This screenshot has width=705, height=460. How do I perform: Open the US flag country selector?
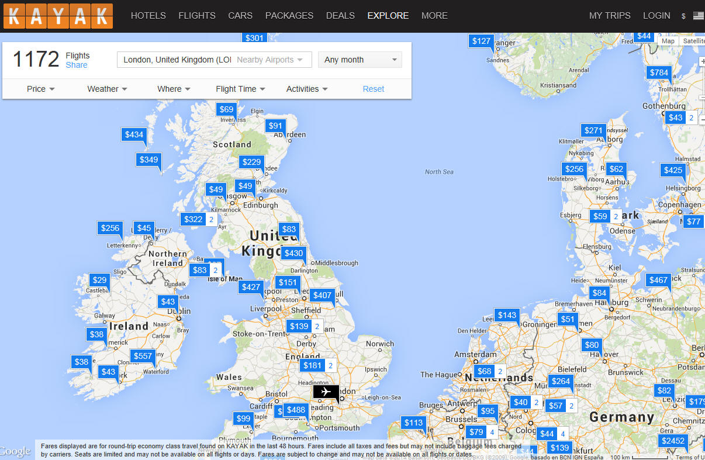click(x=699, y=16)
